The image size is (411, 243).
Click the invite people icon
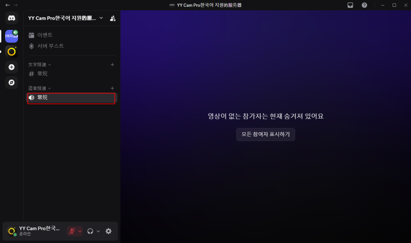click(113, 18)
